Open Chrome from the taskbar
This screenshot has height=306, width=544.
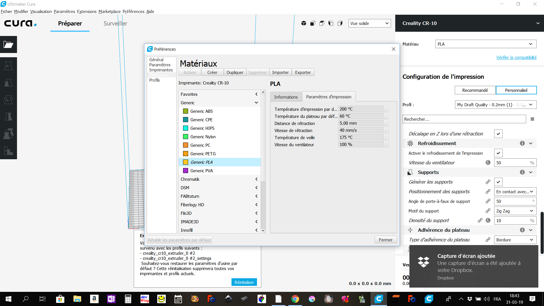[x=295, y=299]
